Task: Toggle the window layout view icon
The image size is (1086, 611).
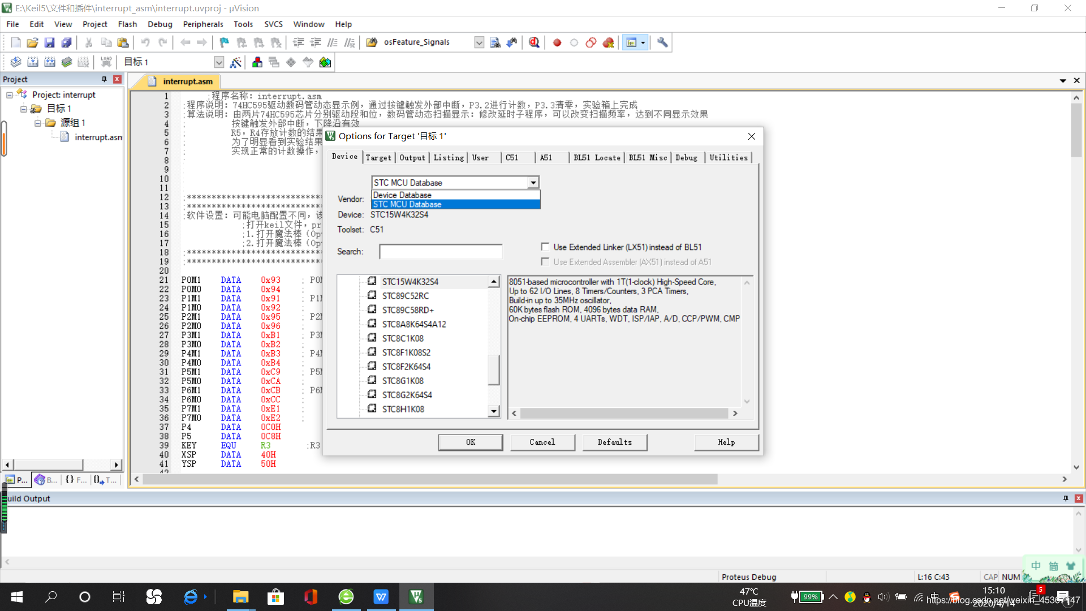Action: point(631,42)
